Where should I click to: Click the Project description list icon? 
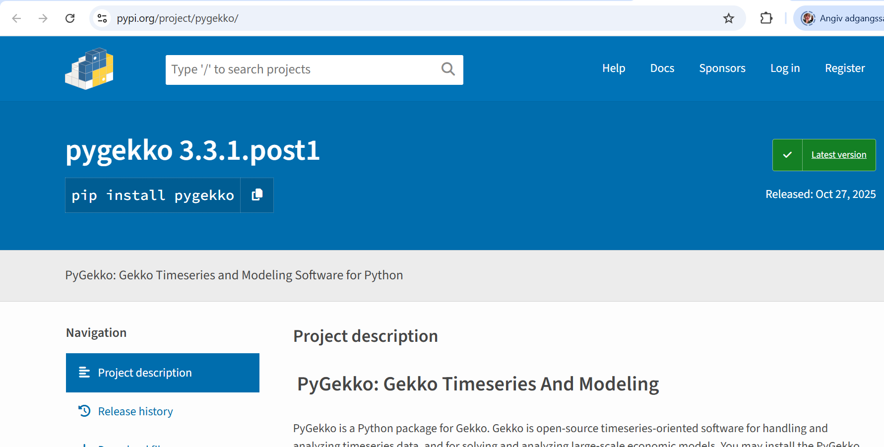click(84, 373)
